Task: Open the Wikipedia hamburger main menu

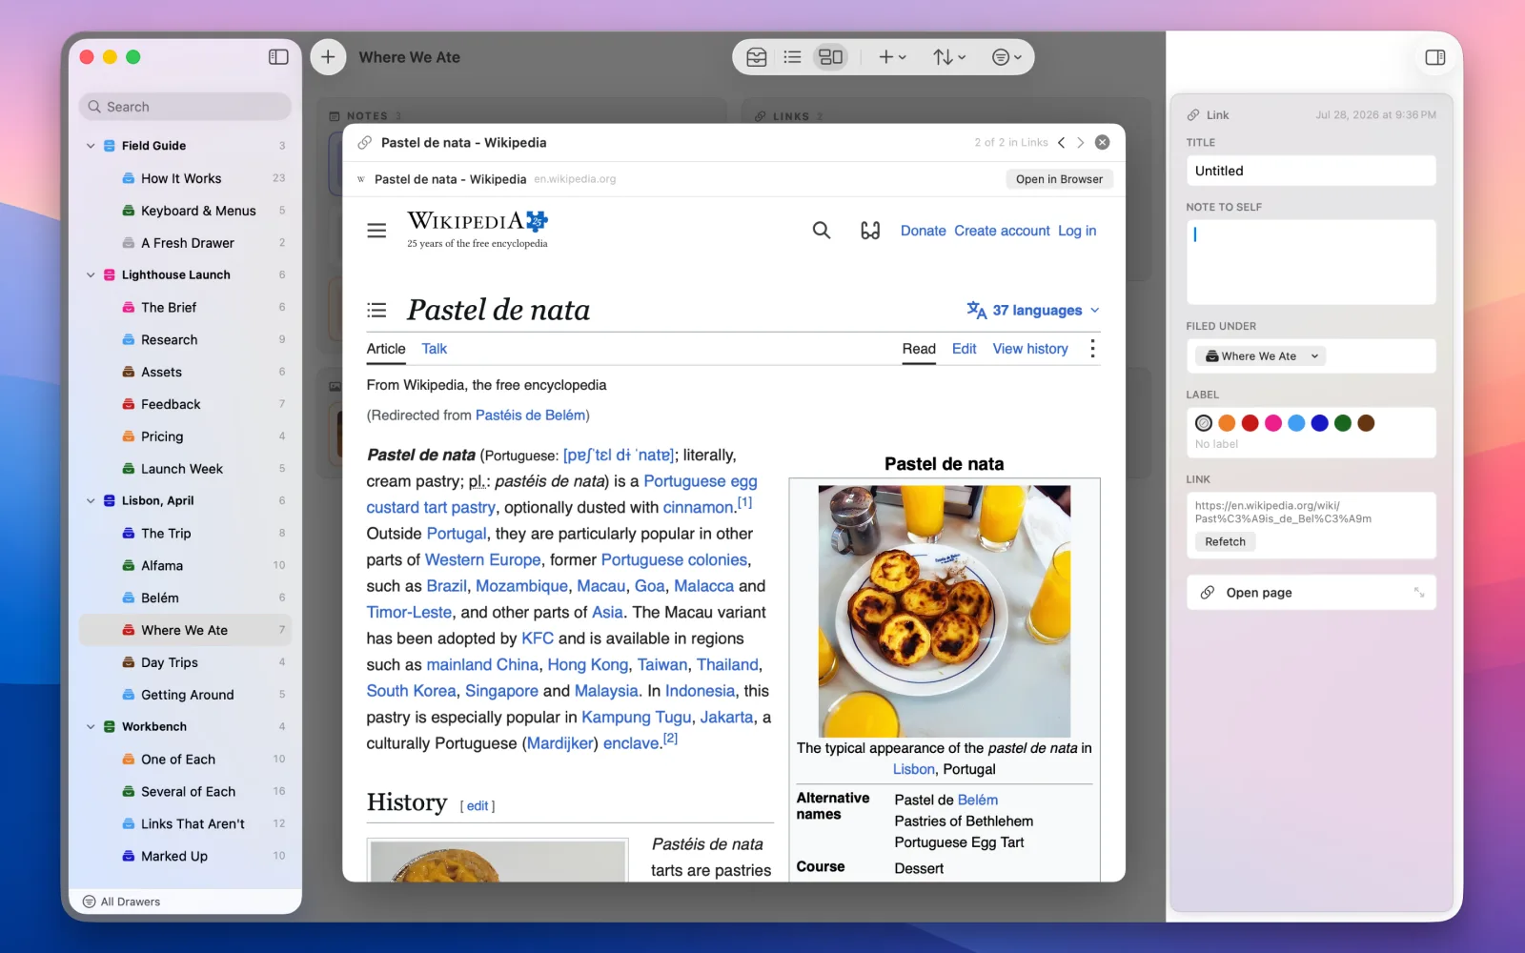Action: pos(376,231)
